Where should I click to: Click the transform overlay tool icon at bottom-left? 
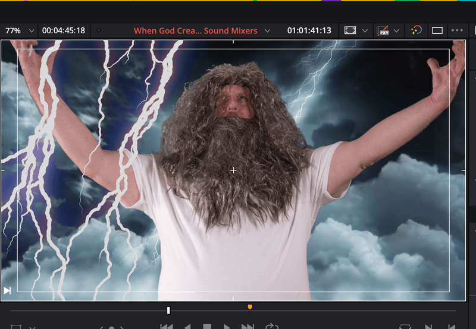(x=16, y=327)
